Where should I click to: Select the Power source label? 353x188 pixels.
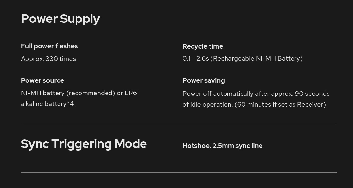pos(42,80)
